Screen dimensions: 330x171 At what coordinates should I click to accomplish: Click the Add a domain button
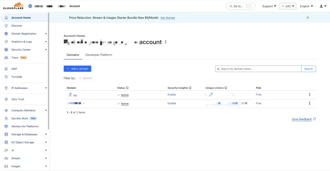77,69
